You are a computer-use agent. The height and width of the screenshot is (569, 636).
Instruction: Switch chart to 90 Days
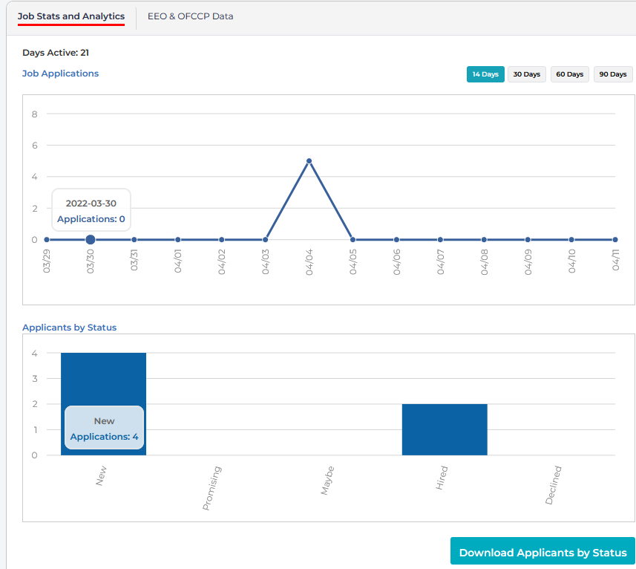pyautogui.click(x=613, y=74)
